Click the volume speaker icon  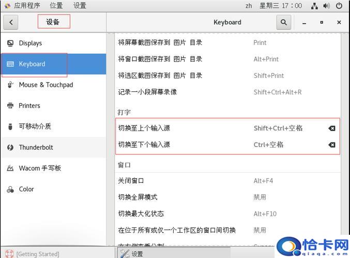pos(327,6)
